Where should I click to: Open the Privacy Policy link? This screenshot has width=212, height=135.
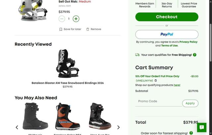(x=188, y=42)
